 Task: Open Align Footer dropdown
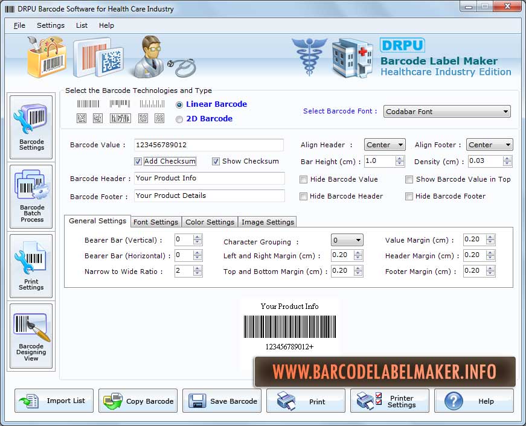(489, 145)
